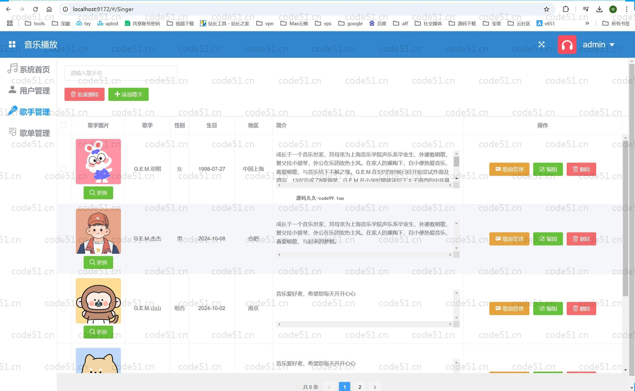Edit singer G.E.M.邓棋 with 编辑
Viewport: 635px width, 391px height.
point(548,169)
